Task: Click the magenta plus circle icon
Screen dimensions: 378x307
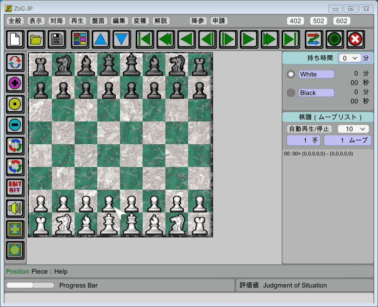Action: point(15,83)
